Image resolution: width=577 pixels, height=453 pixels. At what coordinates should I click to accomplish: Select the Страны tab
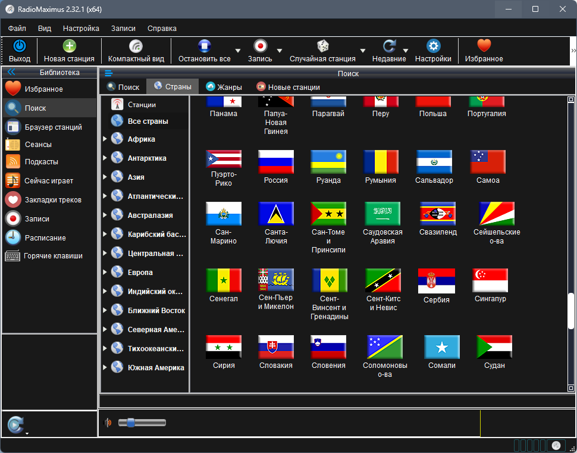[x=173, y=86]
